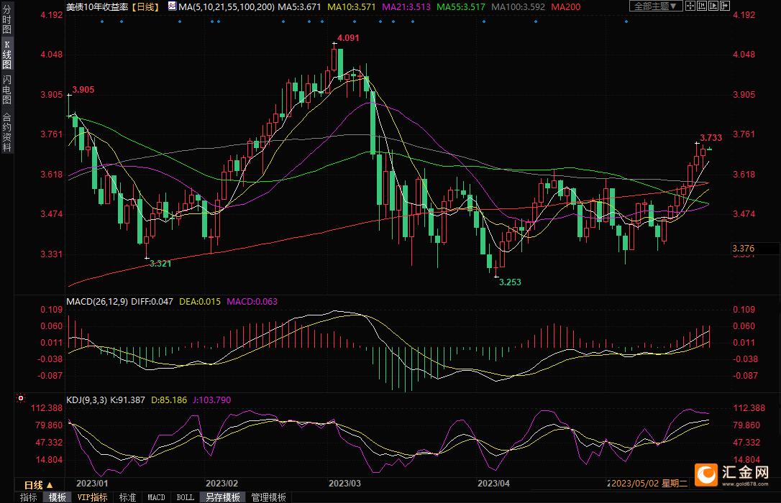The width and height of the screenshot is (781, 503).
Task: Click the D:85.186 value
Action: tap(169, 400)
